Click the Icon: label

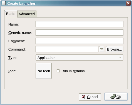[12, 71]
